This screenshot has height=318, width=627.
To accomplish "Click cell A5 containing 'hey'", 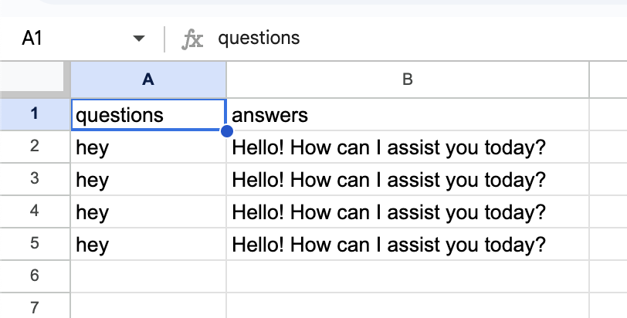I will point(148,245).
